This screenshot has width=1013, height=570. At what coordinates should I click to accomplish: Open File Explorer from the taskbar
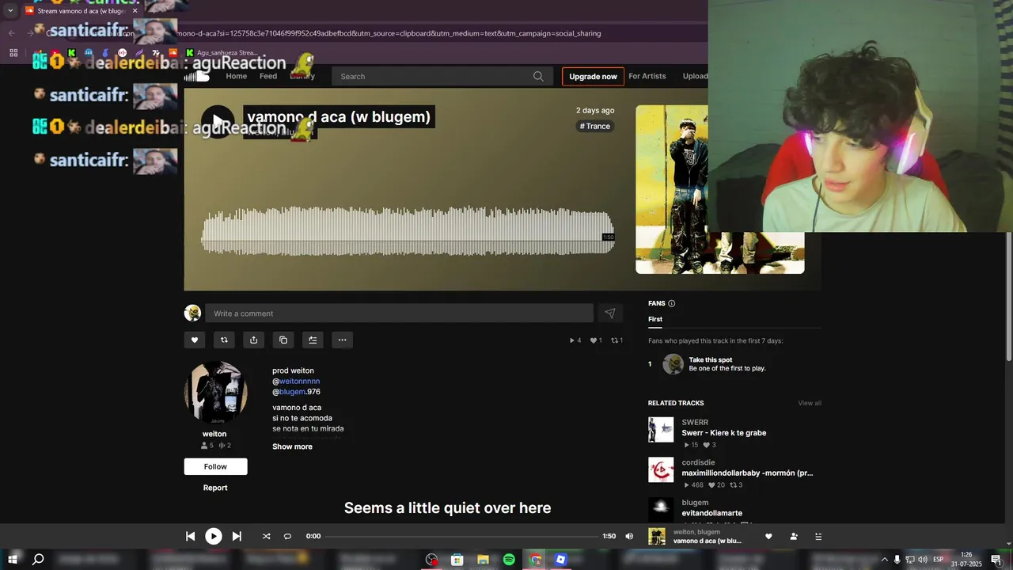point(483,559)
